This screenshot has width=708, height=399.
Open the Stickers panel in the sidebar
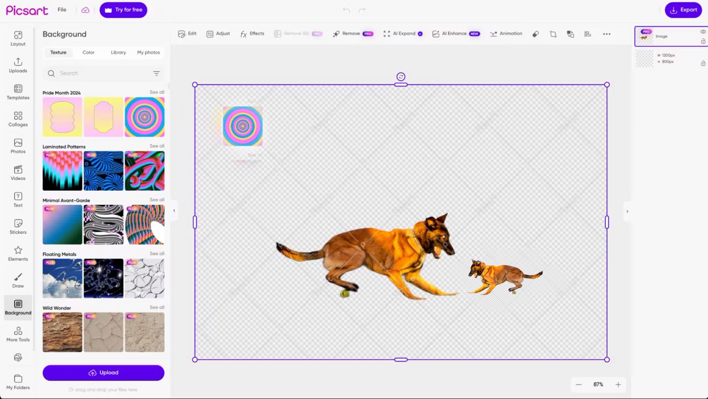coord(18,227)
